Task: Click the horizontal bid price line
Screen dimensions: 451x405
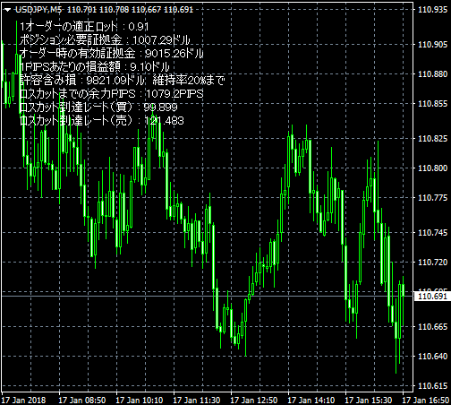Action: click(x=207, y=297)
